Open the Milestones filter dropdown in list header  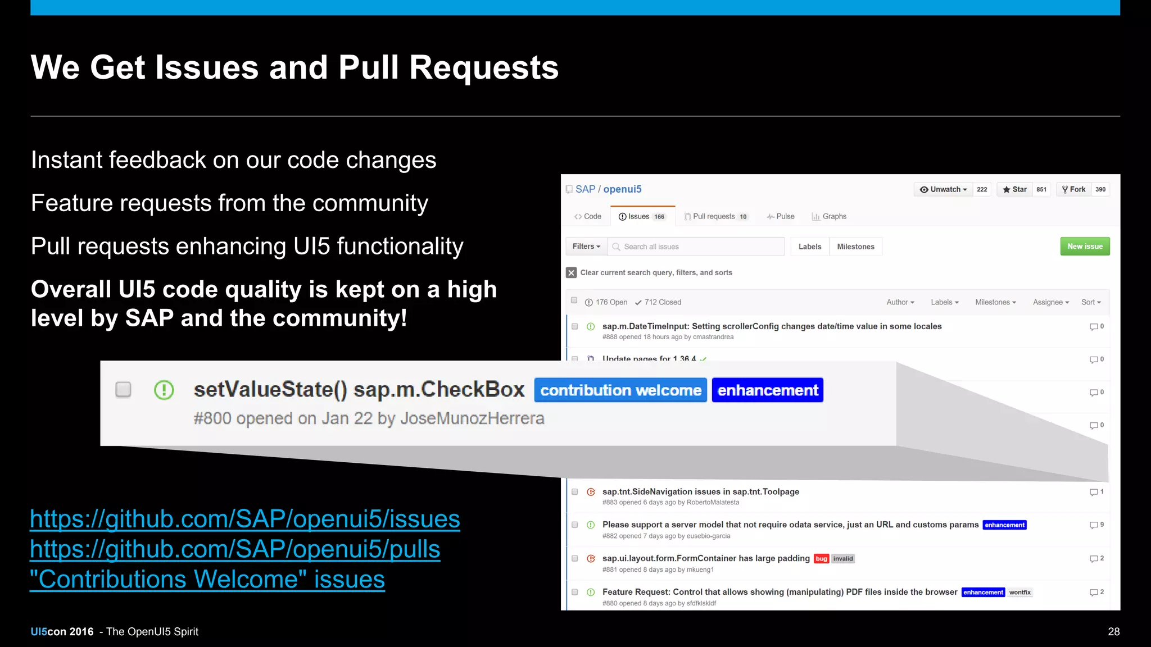[996, 302]
